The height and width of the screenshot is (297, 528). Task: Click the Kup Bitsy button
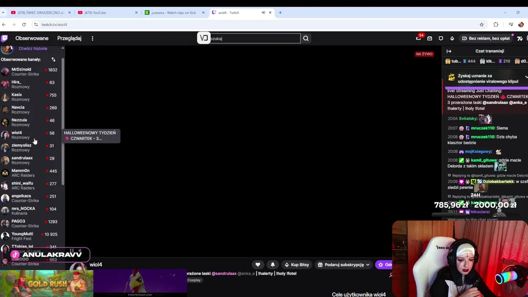[297, 264]
